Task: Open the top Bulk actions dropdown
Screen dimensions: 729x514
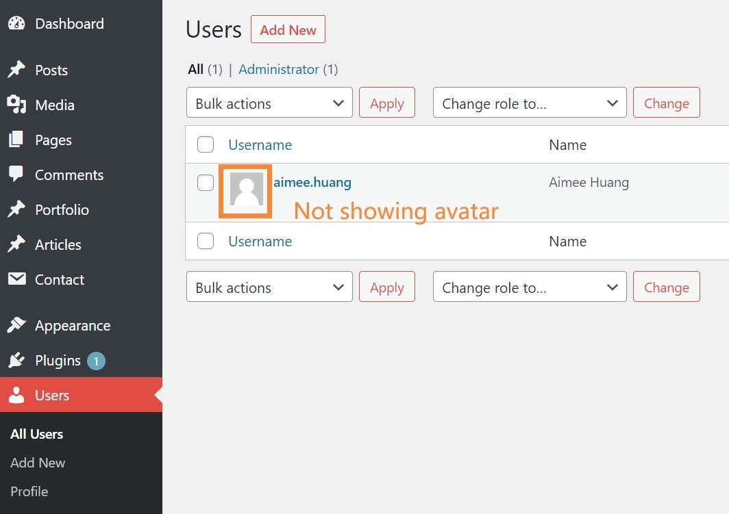Action: [x=269, y=103]
